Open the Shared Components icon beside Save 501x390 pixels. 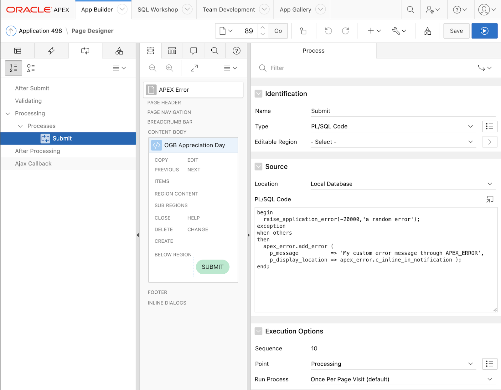click(x=427, y=31)
